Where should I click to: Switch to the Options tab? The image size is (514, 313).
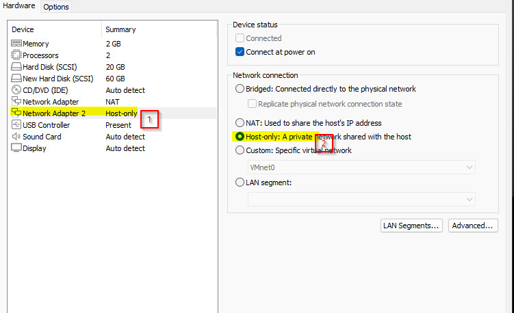point(56,7)
